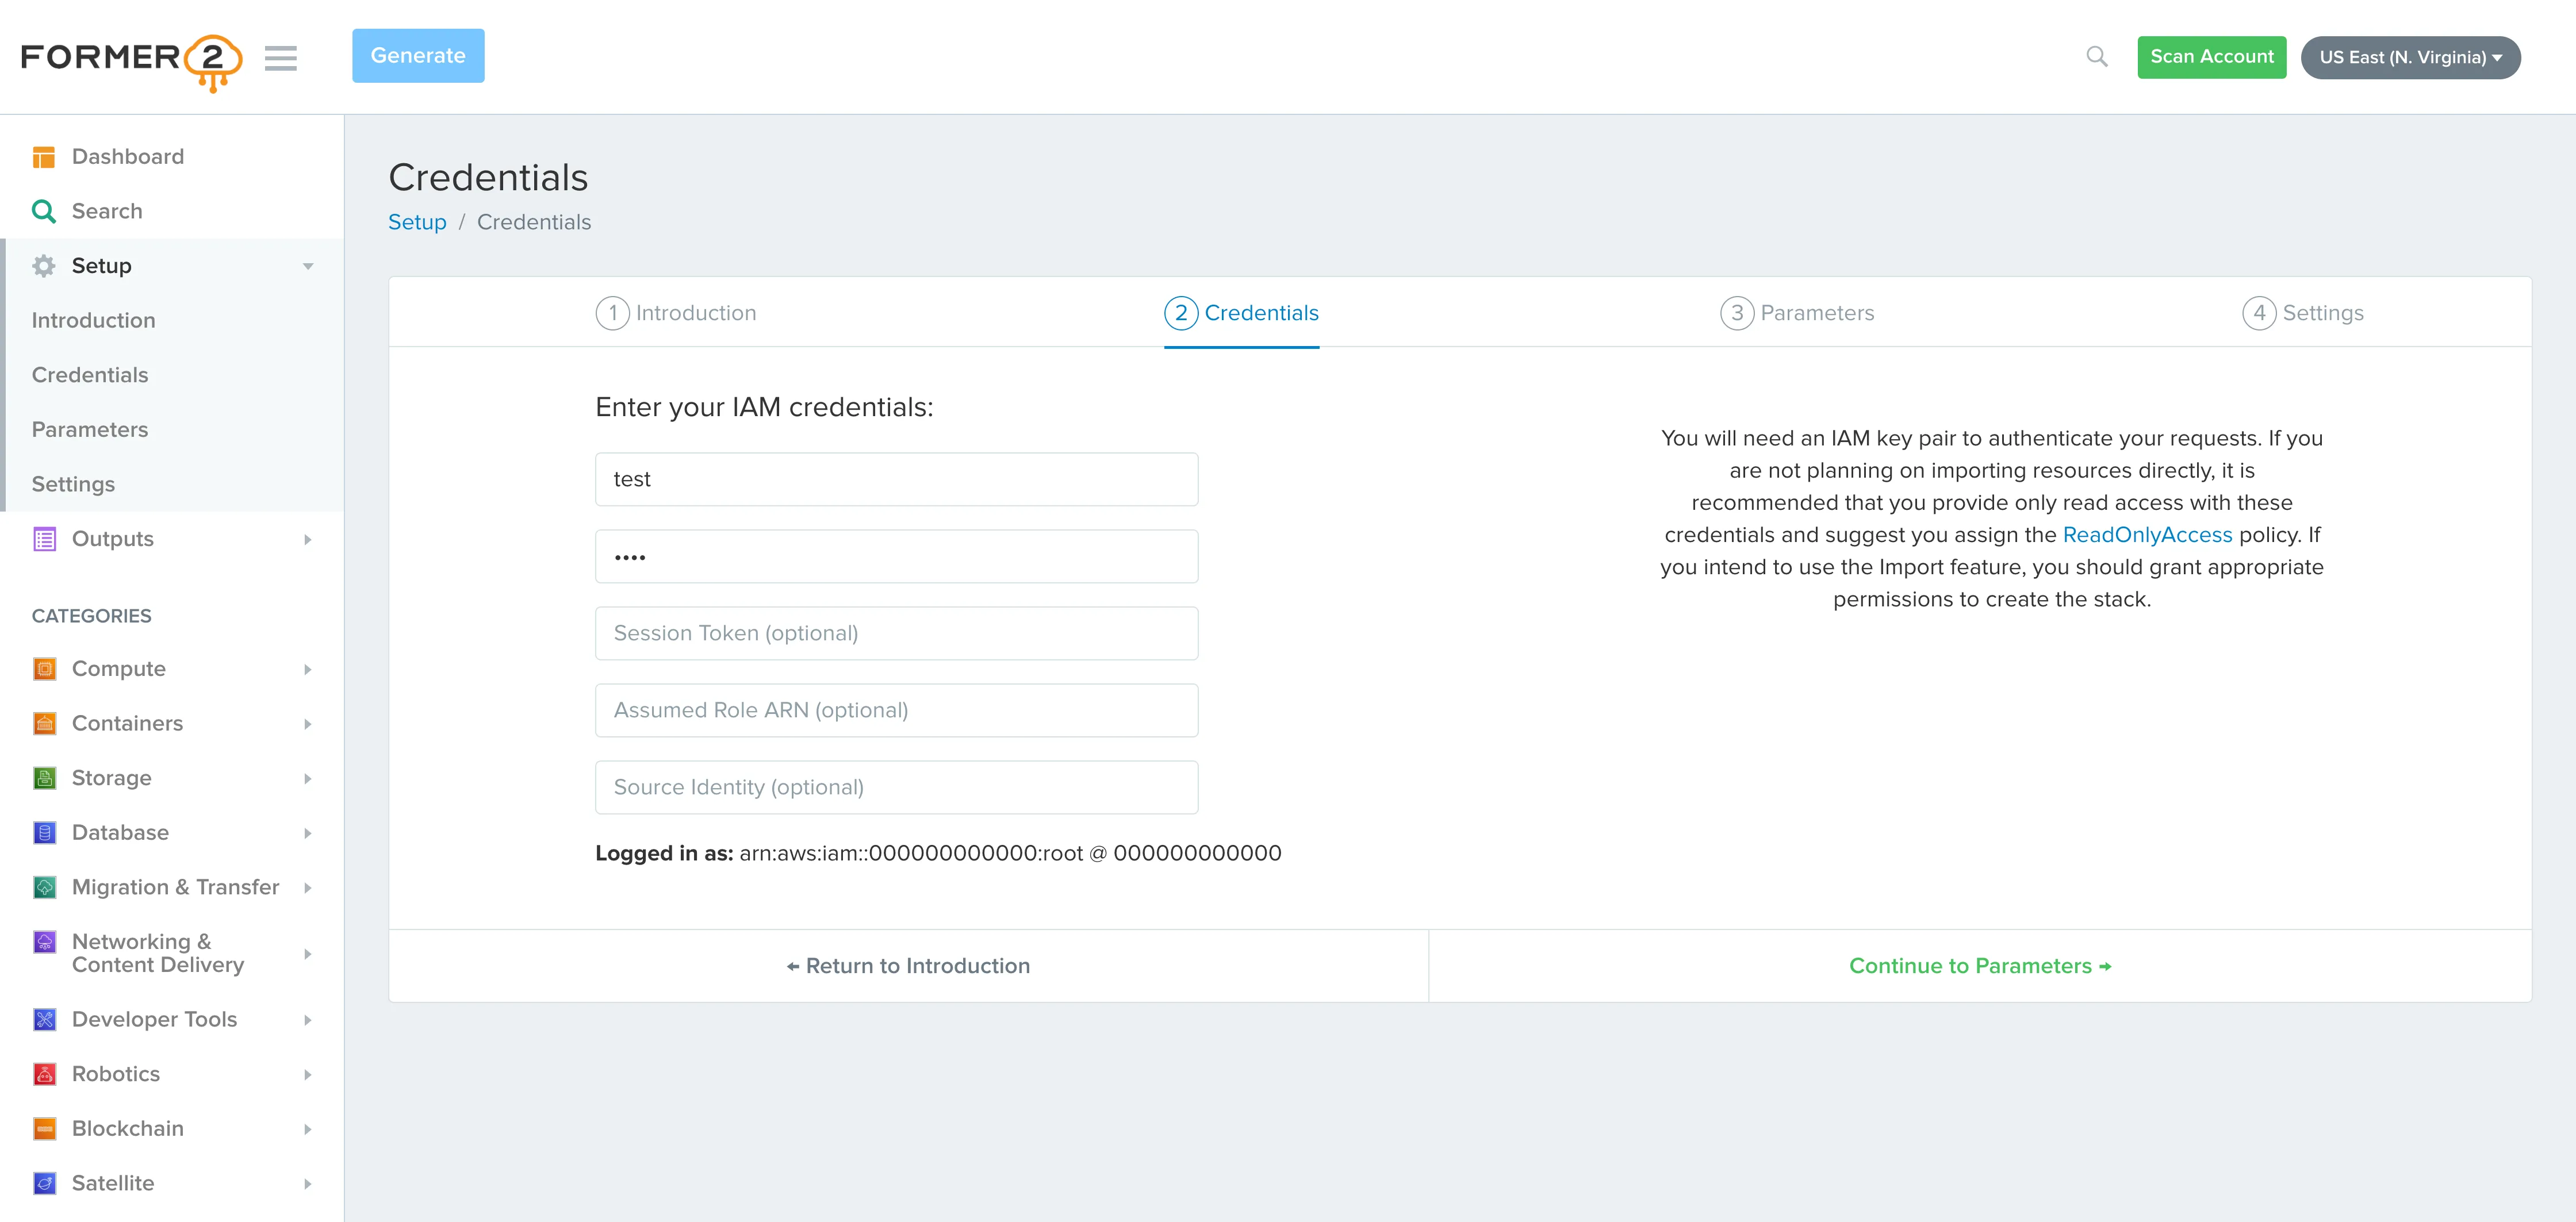The width and height of the screenshot is (2576, 1222).
Task: Click the Robotics category icon
Action: pos(44,1073)
